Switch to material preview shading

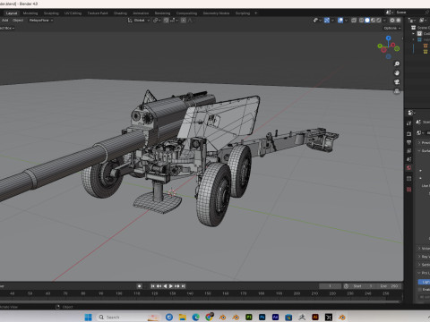coord(373,21)
